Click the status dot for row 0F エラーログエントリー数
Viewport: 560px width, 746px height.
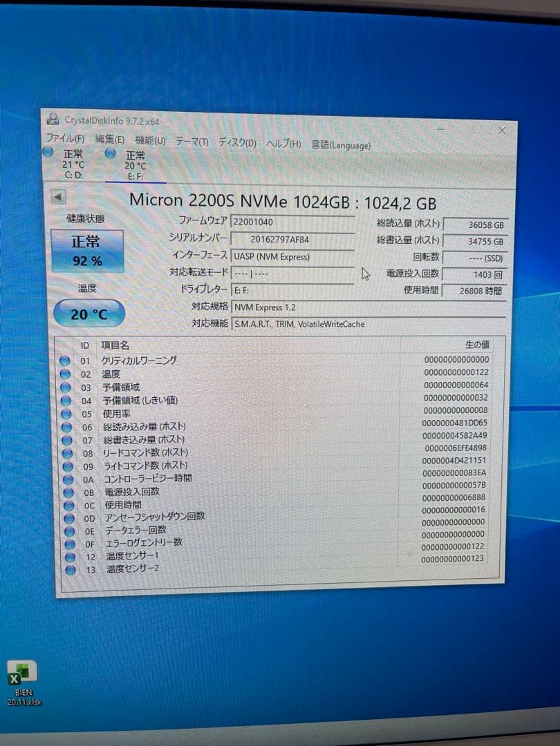pyautogui.click(x=71, y=544)
